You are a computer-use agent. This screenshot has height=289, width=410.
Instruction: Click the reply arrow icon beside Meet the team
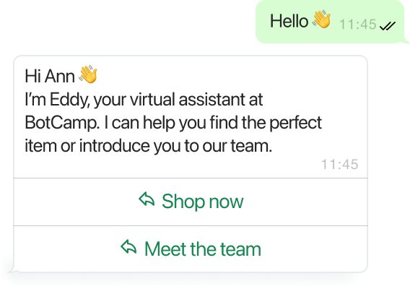click(x=128, y=247)
